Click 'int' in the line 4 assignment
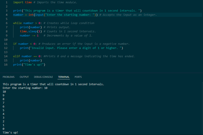Screen dimensions: 203x135 pyautogui.click(x=31, y=15)
